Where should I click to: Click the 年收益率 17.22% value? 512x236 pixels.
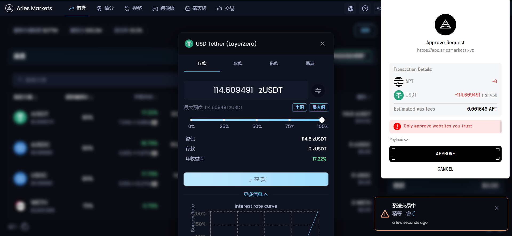(x=319, y=159)
